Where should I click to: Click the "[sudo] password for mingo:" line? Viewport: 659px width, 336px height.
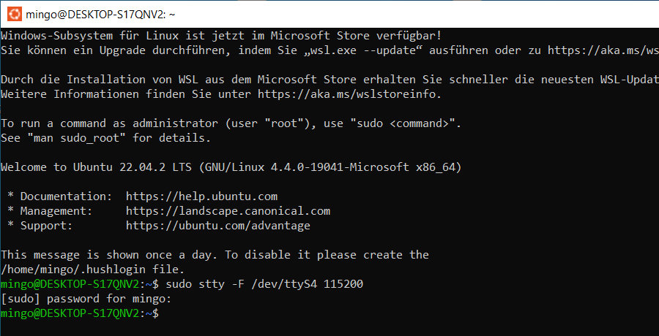pyautogui.click(x=84, y=299)
